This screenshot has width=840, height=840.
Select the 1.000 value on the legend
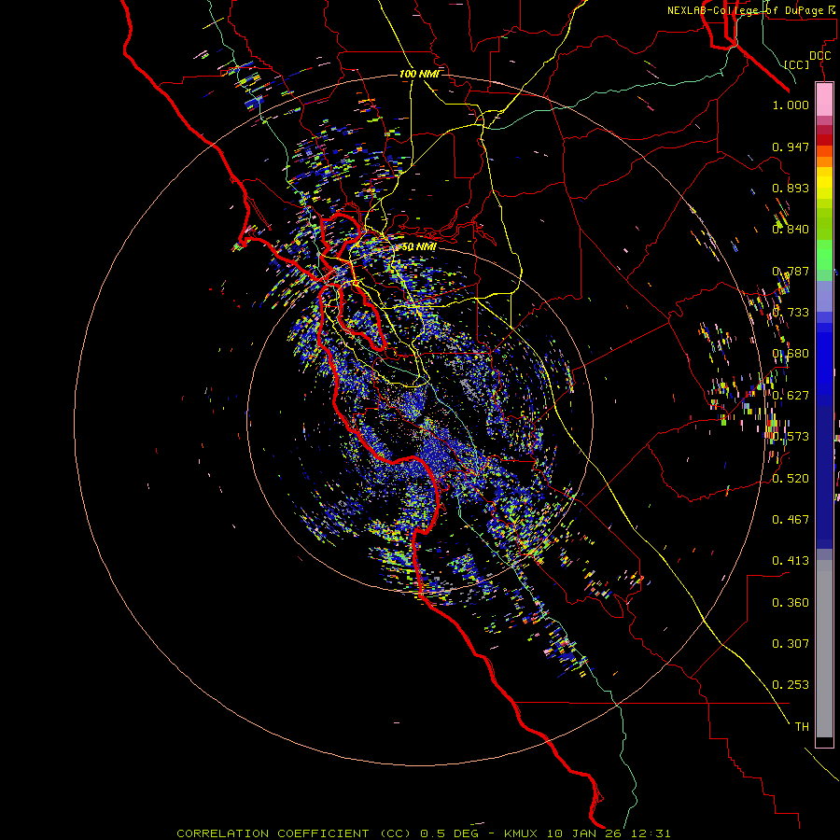[791, 105]
